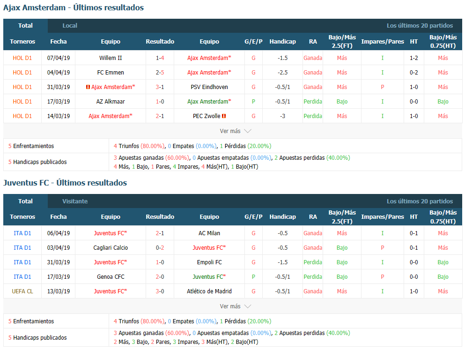The image size is (465, 350).
Task: Open the PSV Eindhoven team link
Action: pyautogui.click(x=209, y=87)
